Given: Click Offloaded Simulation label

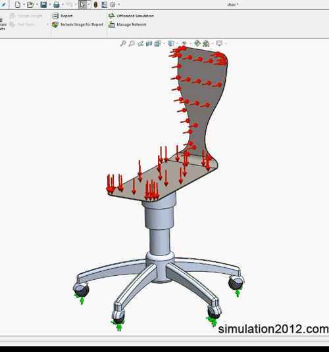Looking at the screenshot, I should (x=136, y=16).
